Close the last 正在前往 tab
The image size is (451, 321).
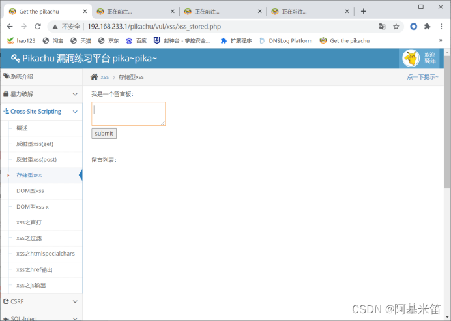(x=347, y=12)
